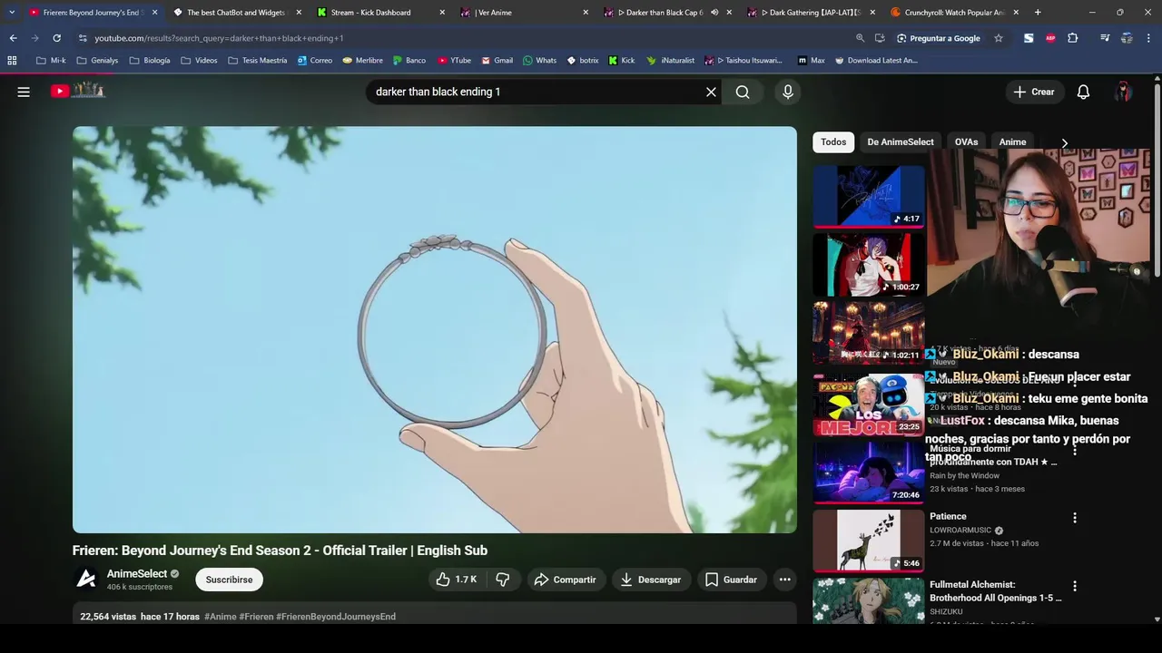Open the tab search dropdown arrow

click(x=11, y=12)
